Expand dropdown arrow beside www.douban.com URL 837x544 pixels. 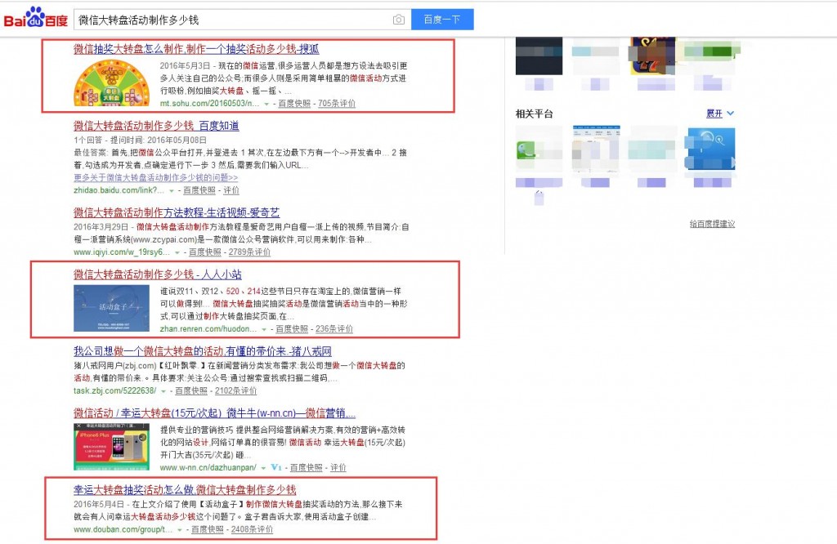click(180, 530)
